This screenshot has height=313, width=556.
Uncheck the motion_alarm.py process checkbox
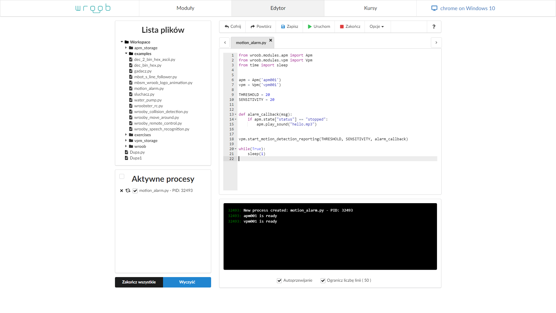coord(135,191)
